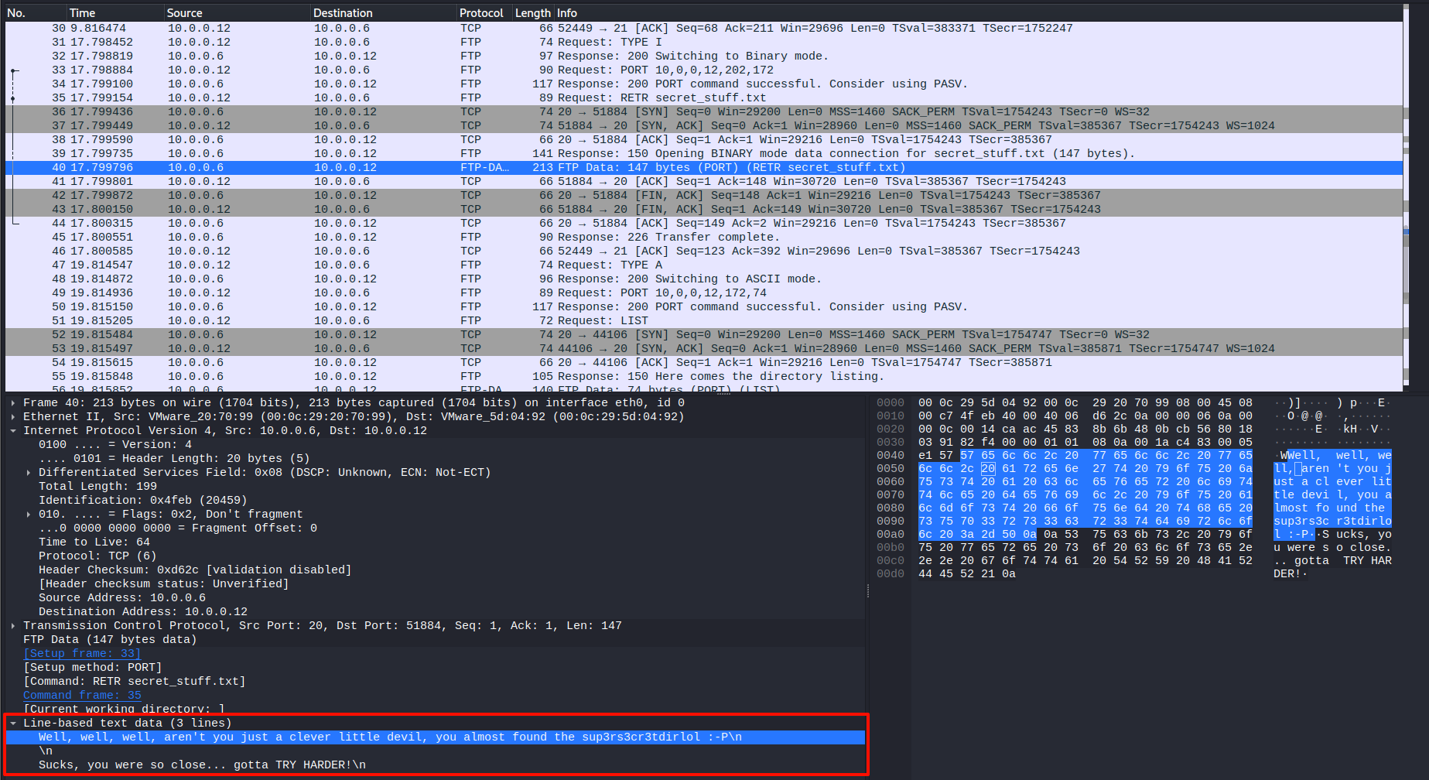Sort packets by Length column header
This screenshot has width=1429, height=780.
533,13
